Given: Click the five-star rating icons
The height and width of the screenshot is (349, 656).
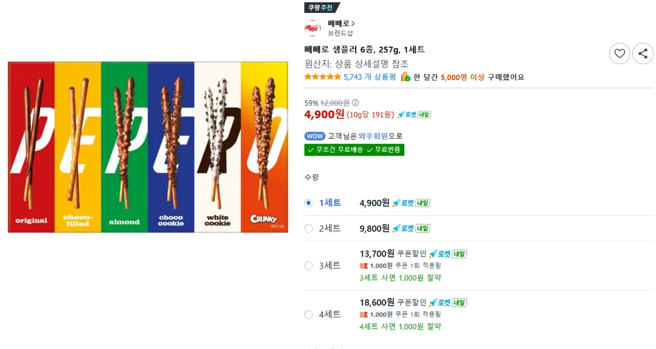Looking at the screenshot, I should 323,77.
